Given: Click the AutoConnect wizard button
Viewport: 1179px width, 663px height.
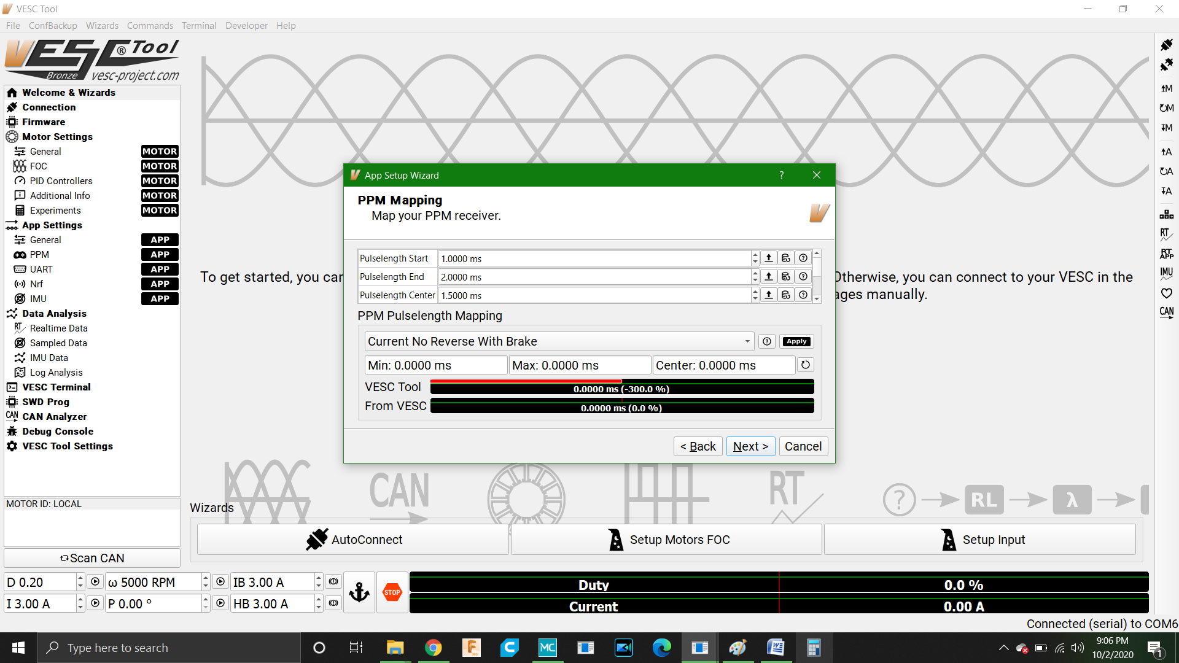Looking at the screenshot, I should (x=353, y=540).
